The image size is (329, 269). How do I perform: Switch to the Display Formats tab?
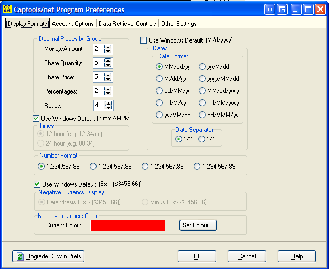tap(27, 23)
